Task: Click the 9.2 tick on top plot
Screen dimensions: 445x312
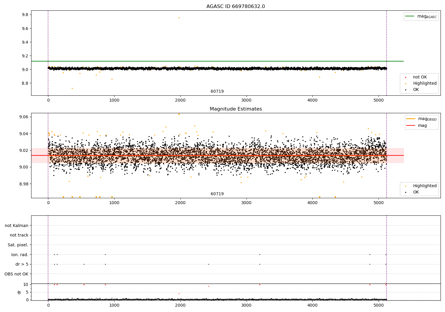Action: tap(25, 56)
